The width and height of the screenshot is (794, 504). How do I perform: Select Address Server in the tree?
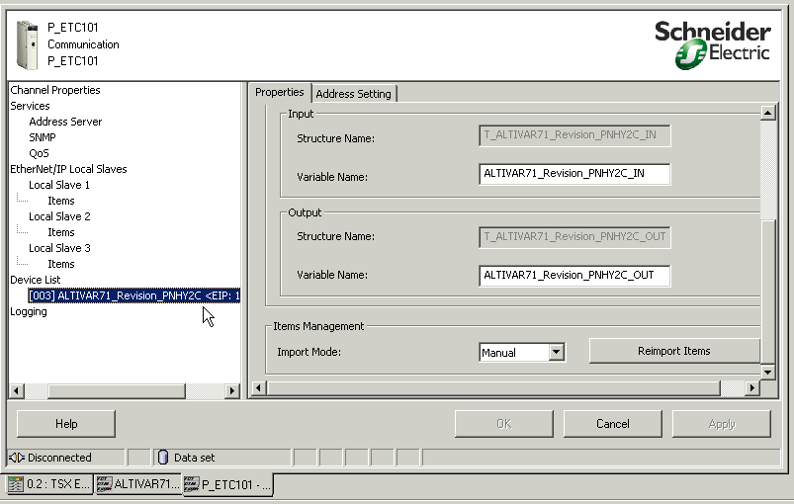[x=65, y=122]
